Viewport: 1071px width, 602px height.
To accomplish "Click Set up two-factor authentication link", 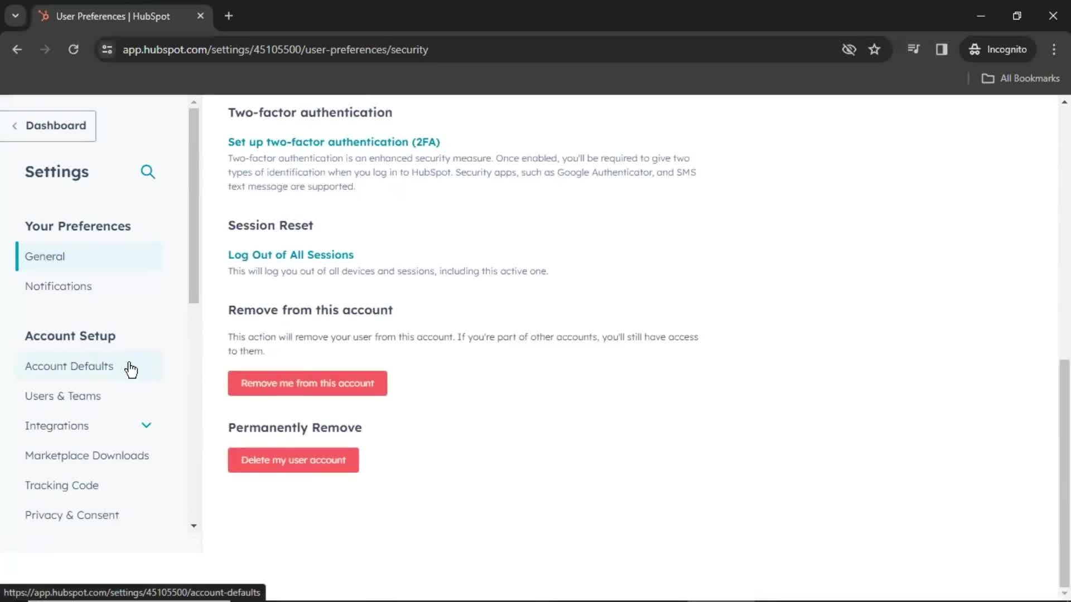I will tap(334, 141).
